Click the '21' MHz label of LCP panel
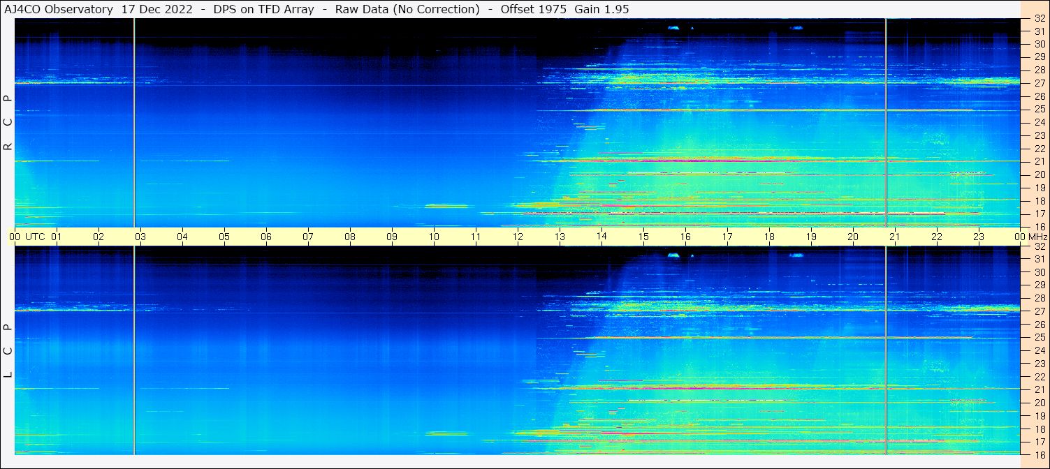1050x469 pixels. pyautogui.click(x=1039, y=389)
